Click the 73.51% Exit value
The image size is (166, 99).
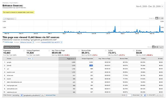[x=112, y=53]
